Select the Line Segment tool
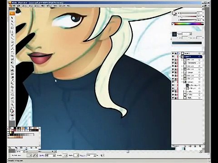The height and width of the screenshot is (163, 218). 12,38
